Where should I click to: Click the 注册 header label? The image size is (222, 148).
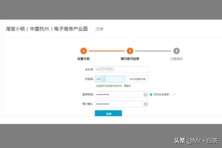[100, 29]
